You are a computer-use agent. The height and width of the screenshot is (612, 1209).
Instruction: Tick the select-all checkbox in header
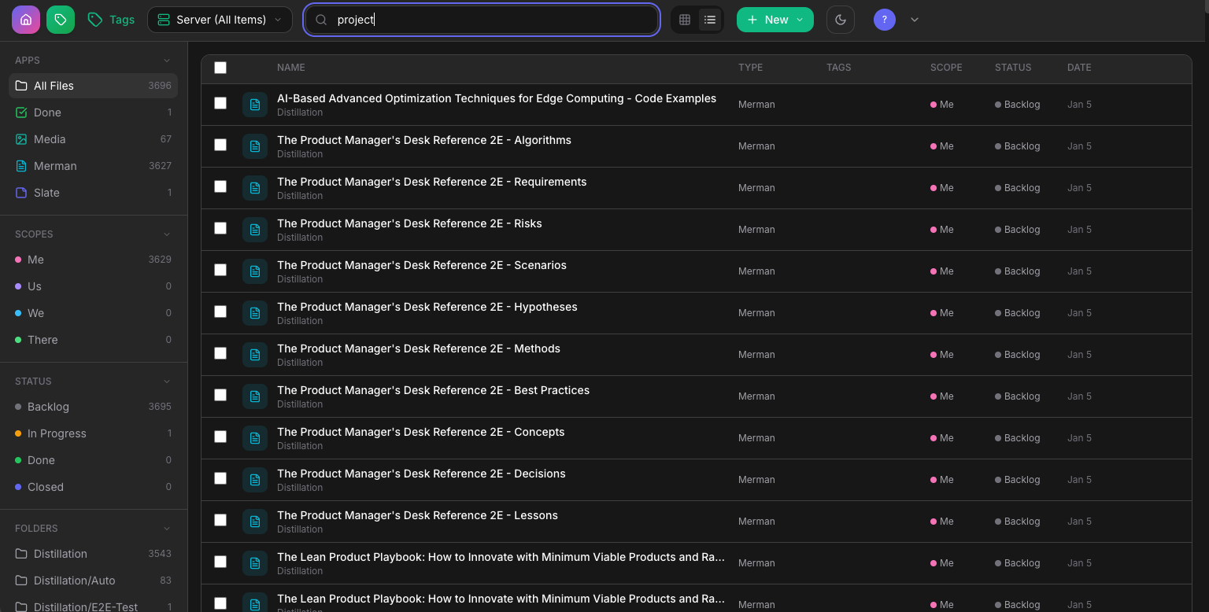tap(220, 68)
